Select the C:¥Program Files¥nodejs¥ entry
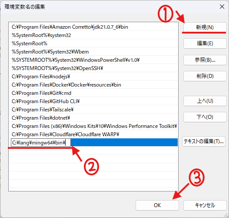The image size is (229, 218). tap(93, 77)
